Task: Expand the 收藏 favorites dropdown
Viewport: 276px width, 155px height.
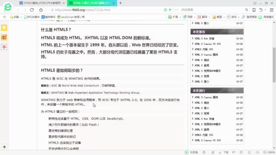Action: coord(21,17)
